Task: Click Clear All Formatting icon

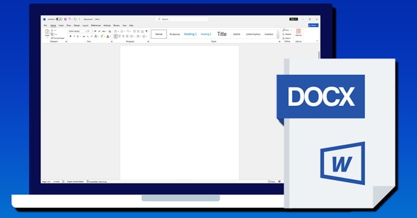Action: coord(110,32)
